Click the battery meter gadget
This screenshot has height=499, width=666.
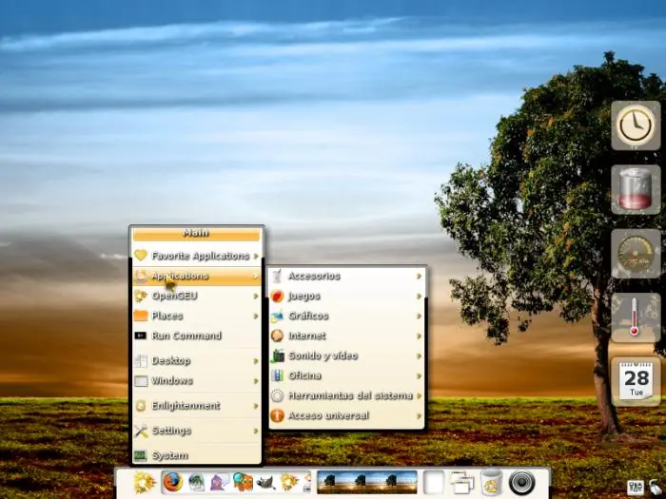[636, 189]
